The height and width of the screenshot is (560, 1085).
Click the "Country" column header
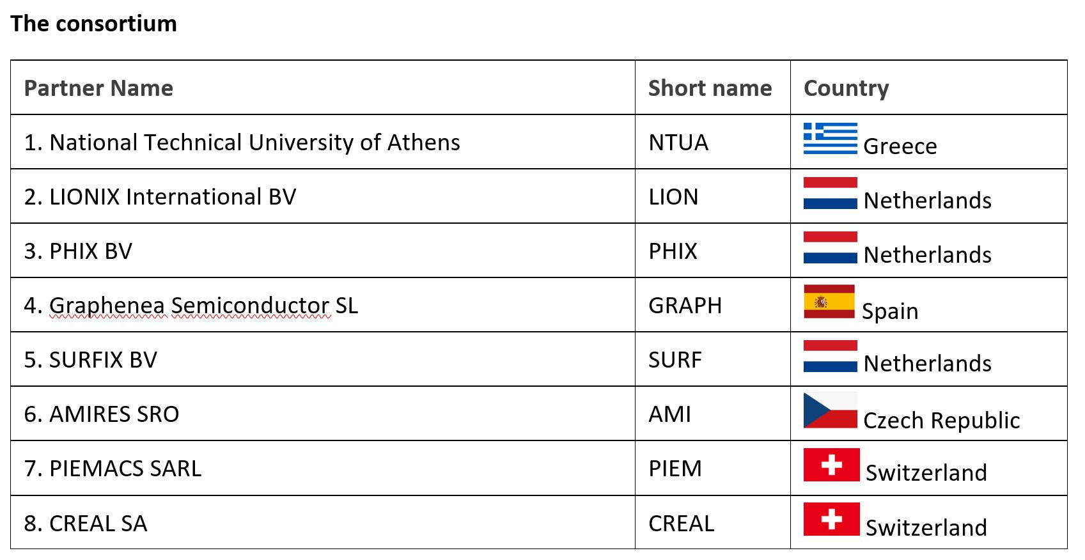(846, 88)
